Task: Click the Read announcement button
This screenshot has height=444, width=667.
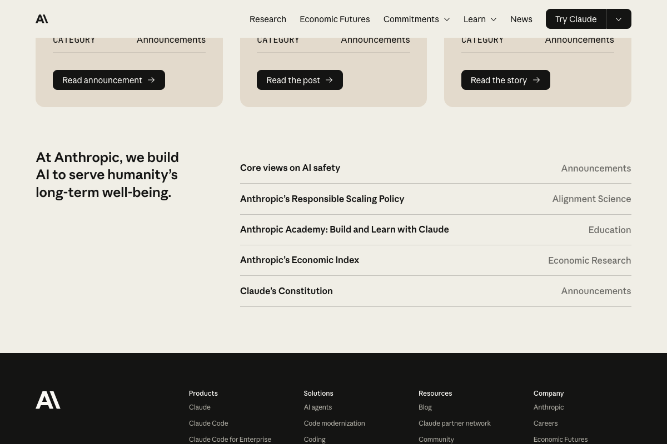Action: 109,80
